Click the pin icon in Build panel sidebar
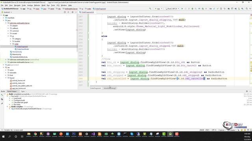 pyautogui.click(x=2, y=103)
